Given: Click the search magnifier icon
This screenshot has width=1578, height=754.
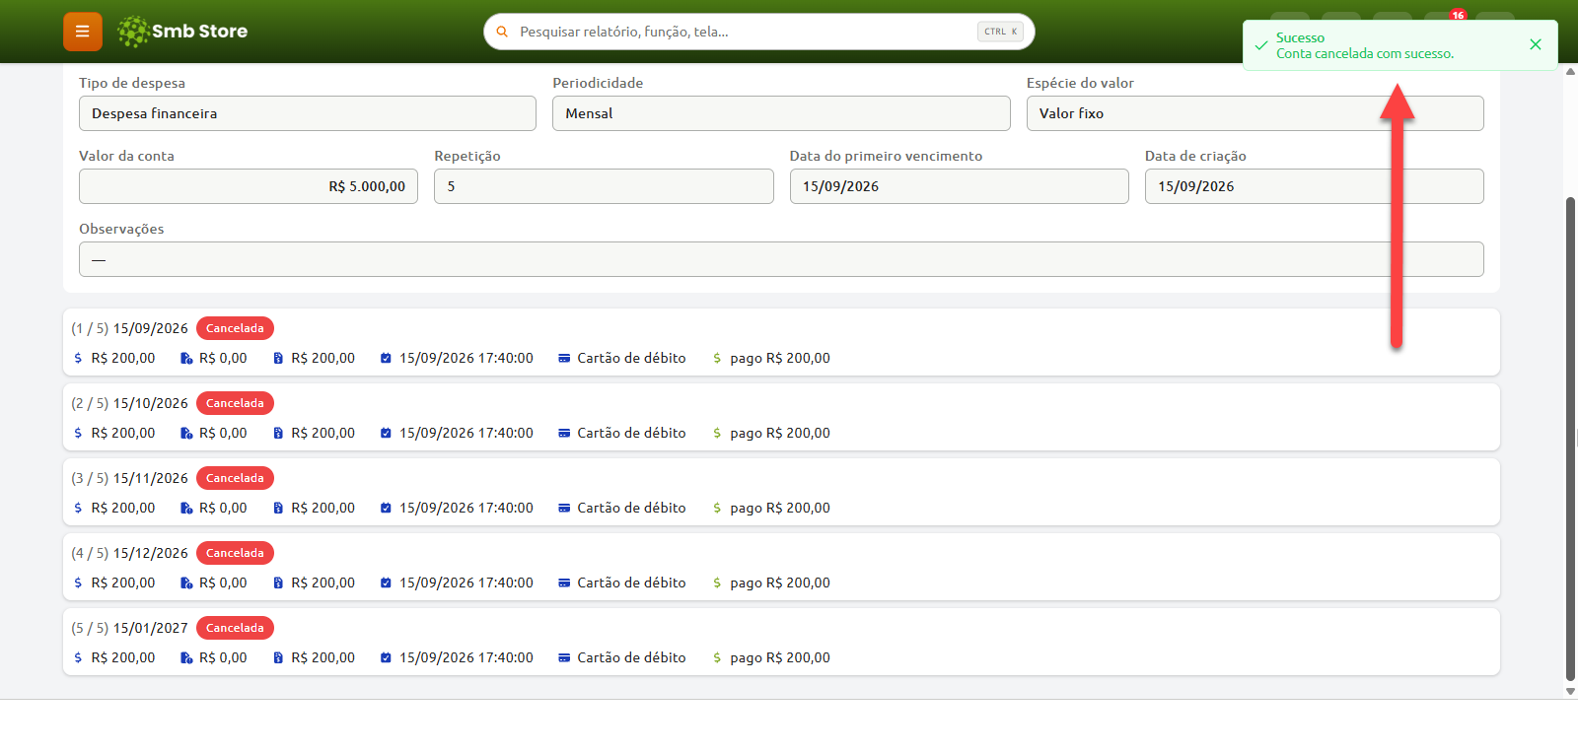Looking at the screenshot, I should point(502,32).
